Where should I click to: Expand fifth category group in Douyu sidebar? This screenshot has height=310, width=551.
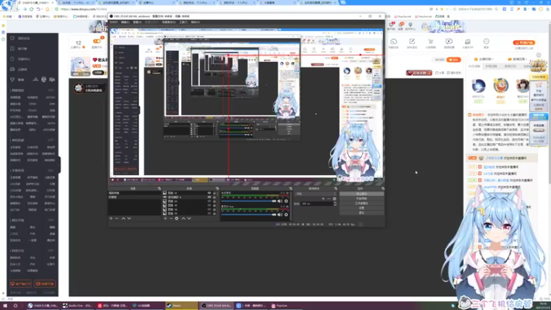[51, 251]
